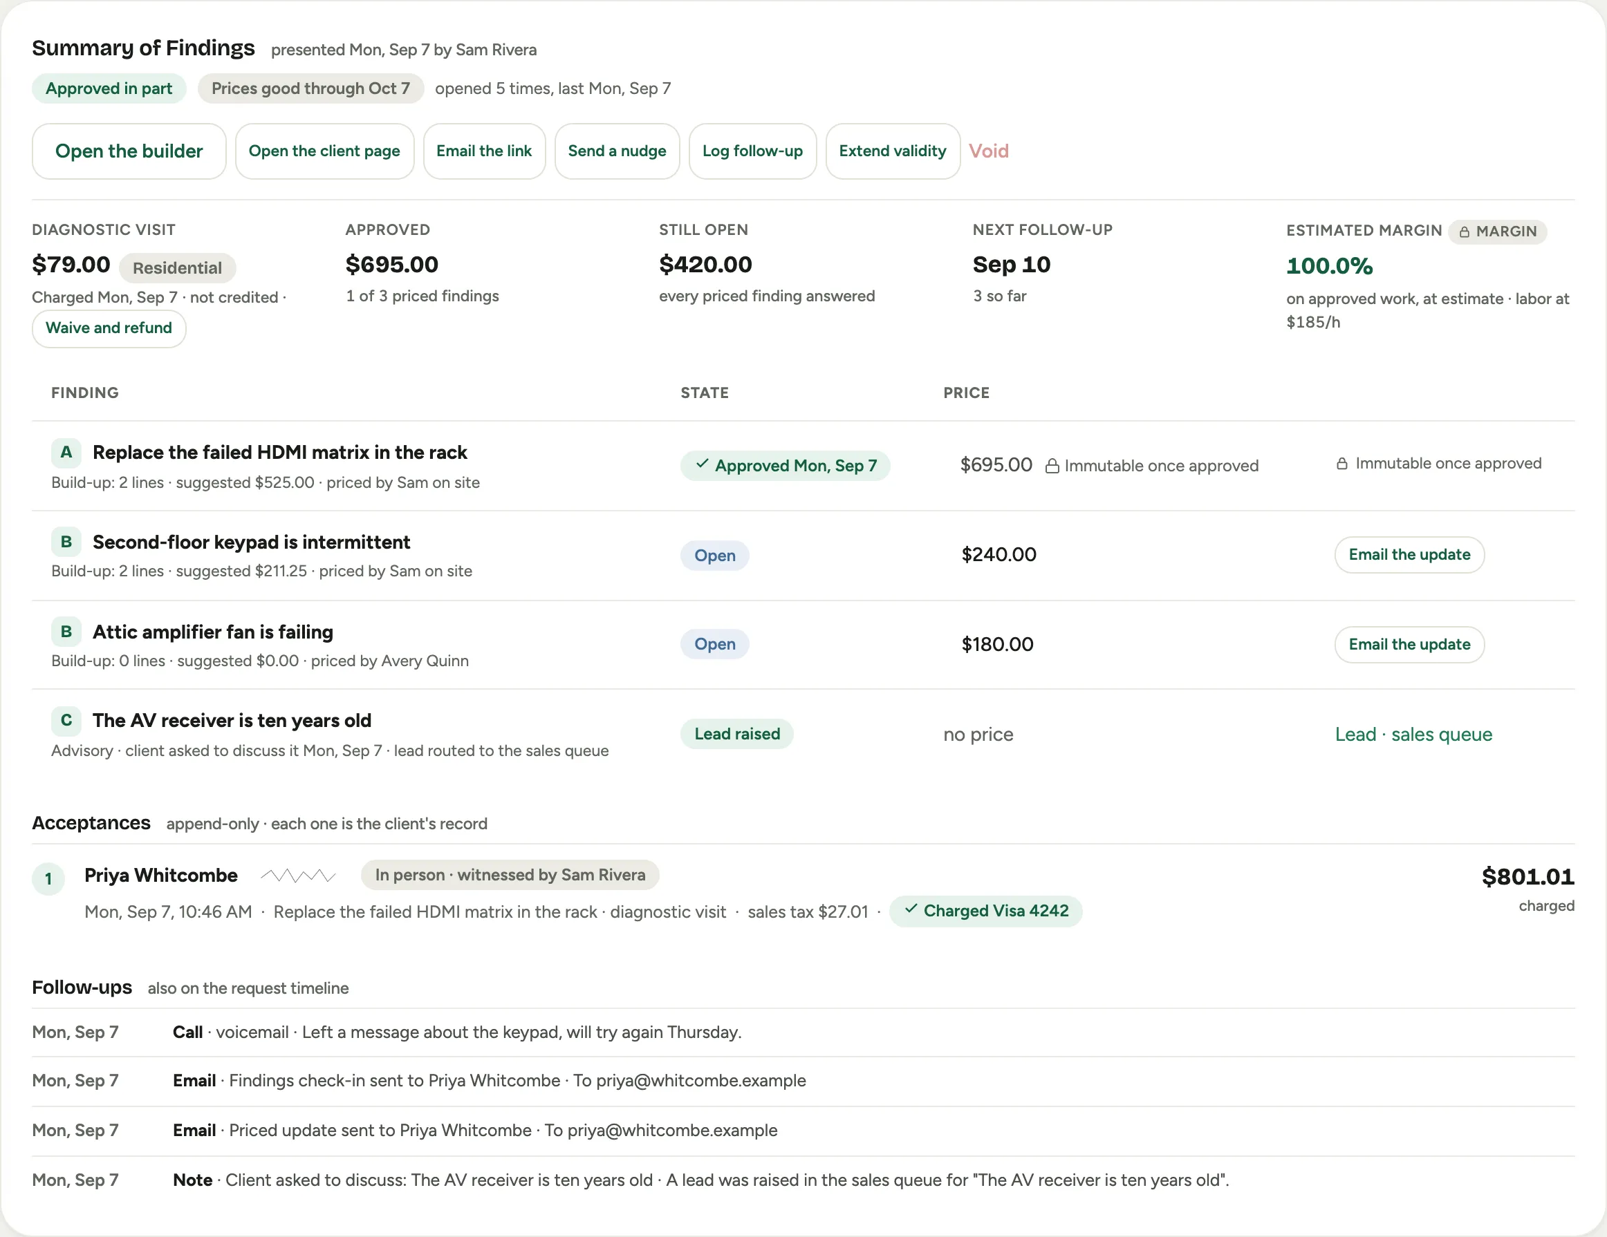The width and height of the screenshot is (1607, 1237).
Task: Email the update for the $180.00 amplifier fan finding
Action: (x=1409, y=644)
